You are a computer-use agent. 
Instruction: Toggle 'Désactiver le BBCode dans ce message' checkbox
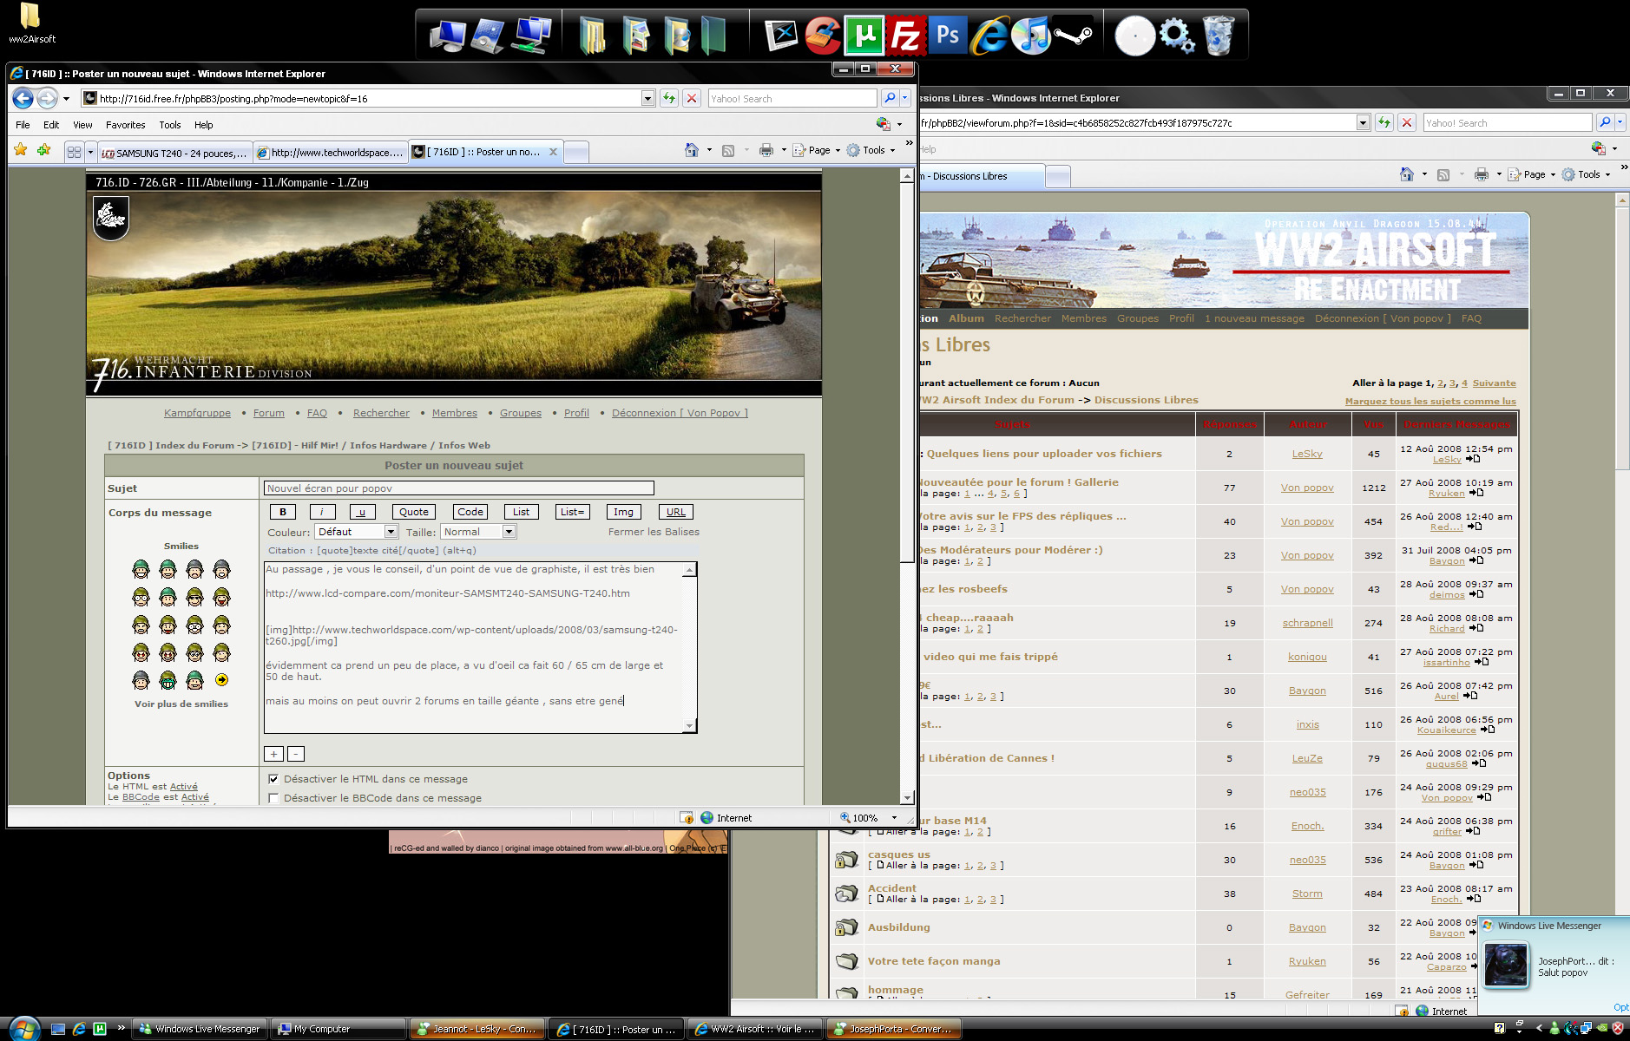coord(274,798)
